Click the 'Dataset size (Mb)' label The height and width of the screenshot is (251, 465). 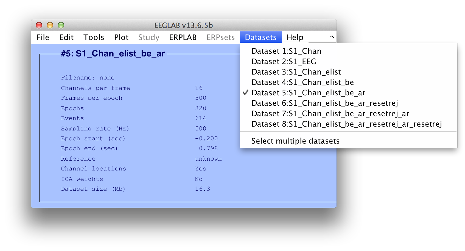[x=93, y=189]
